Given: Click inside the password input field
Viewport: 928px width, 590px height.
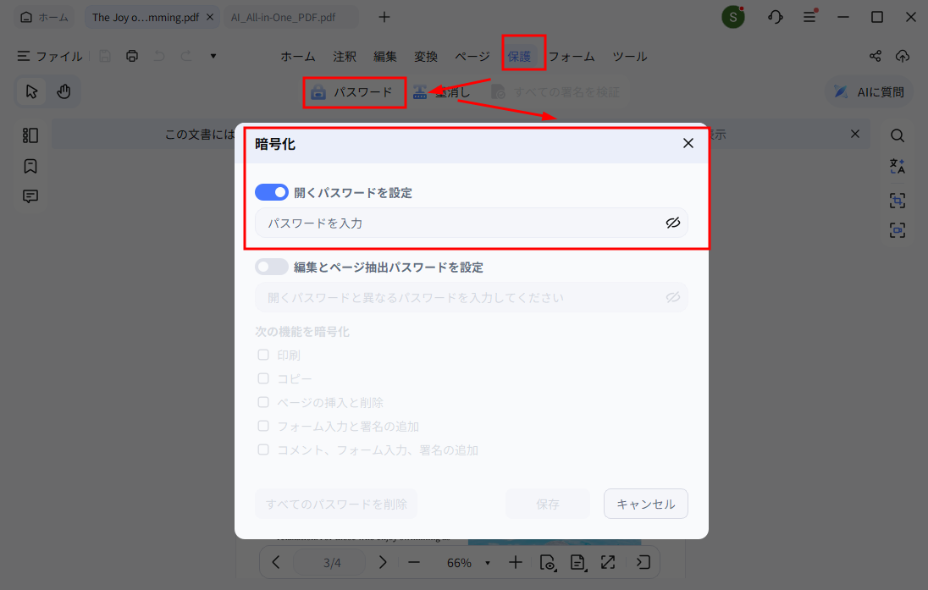Looking at the screenshot, I should [x=457, y=223].
